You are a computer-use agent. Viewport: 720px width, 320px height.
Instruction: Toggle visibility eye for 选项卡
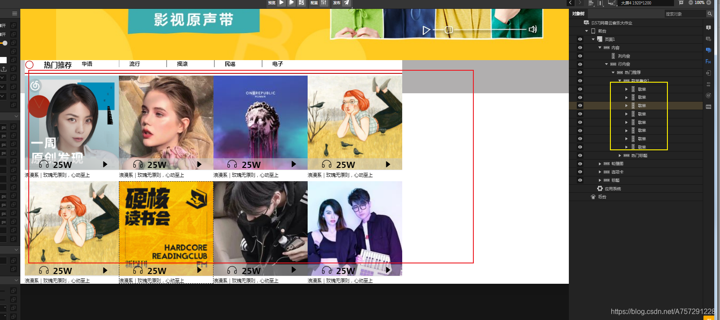click(580, 172)
